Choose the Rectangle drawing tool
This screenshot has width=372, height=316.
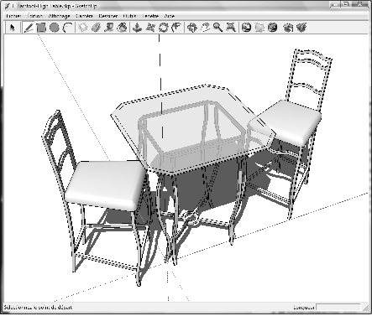41,28
